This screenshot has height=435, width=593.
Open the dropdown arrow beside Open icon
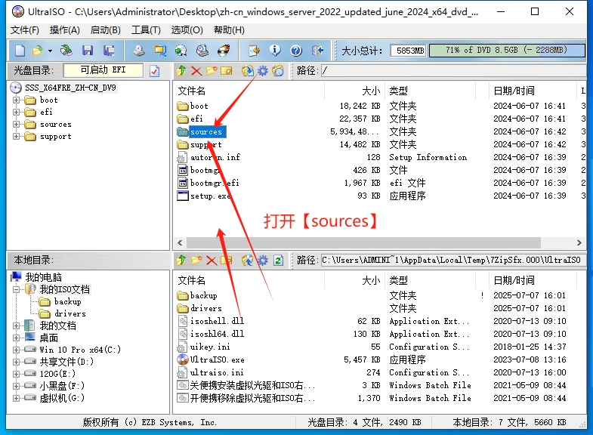(50, 51)
